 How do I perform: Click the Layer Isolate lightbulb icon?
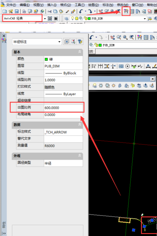point(94,86)
